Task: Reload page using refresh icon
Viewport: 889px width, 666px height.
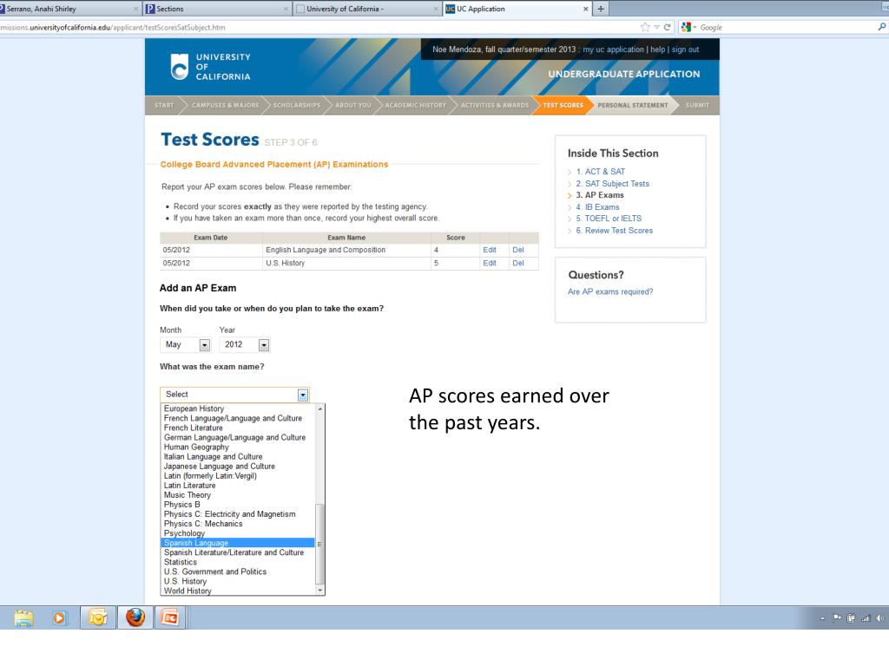Action: point(668,27)
